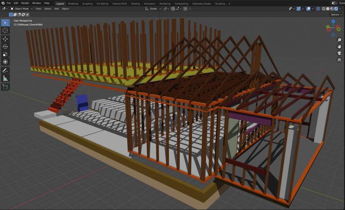Image resolution: width=345 pixels, height=210 pixels.
Task: Open the Object Mode dropdown
Action: tap(23, 9)
